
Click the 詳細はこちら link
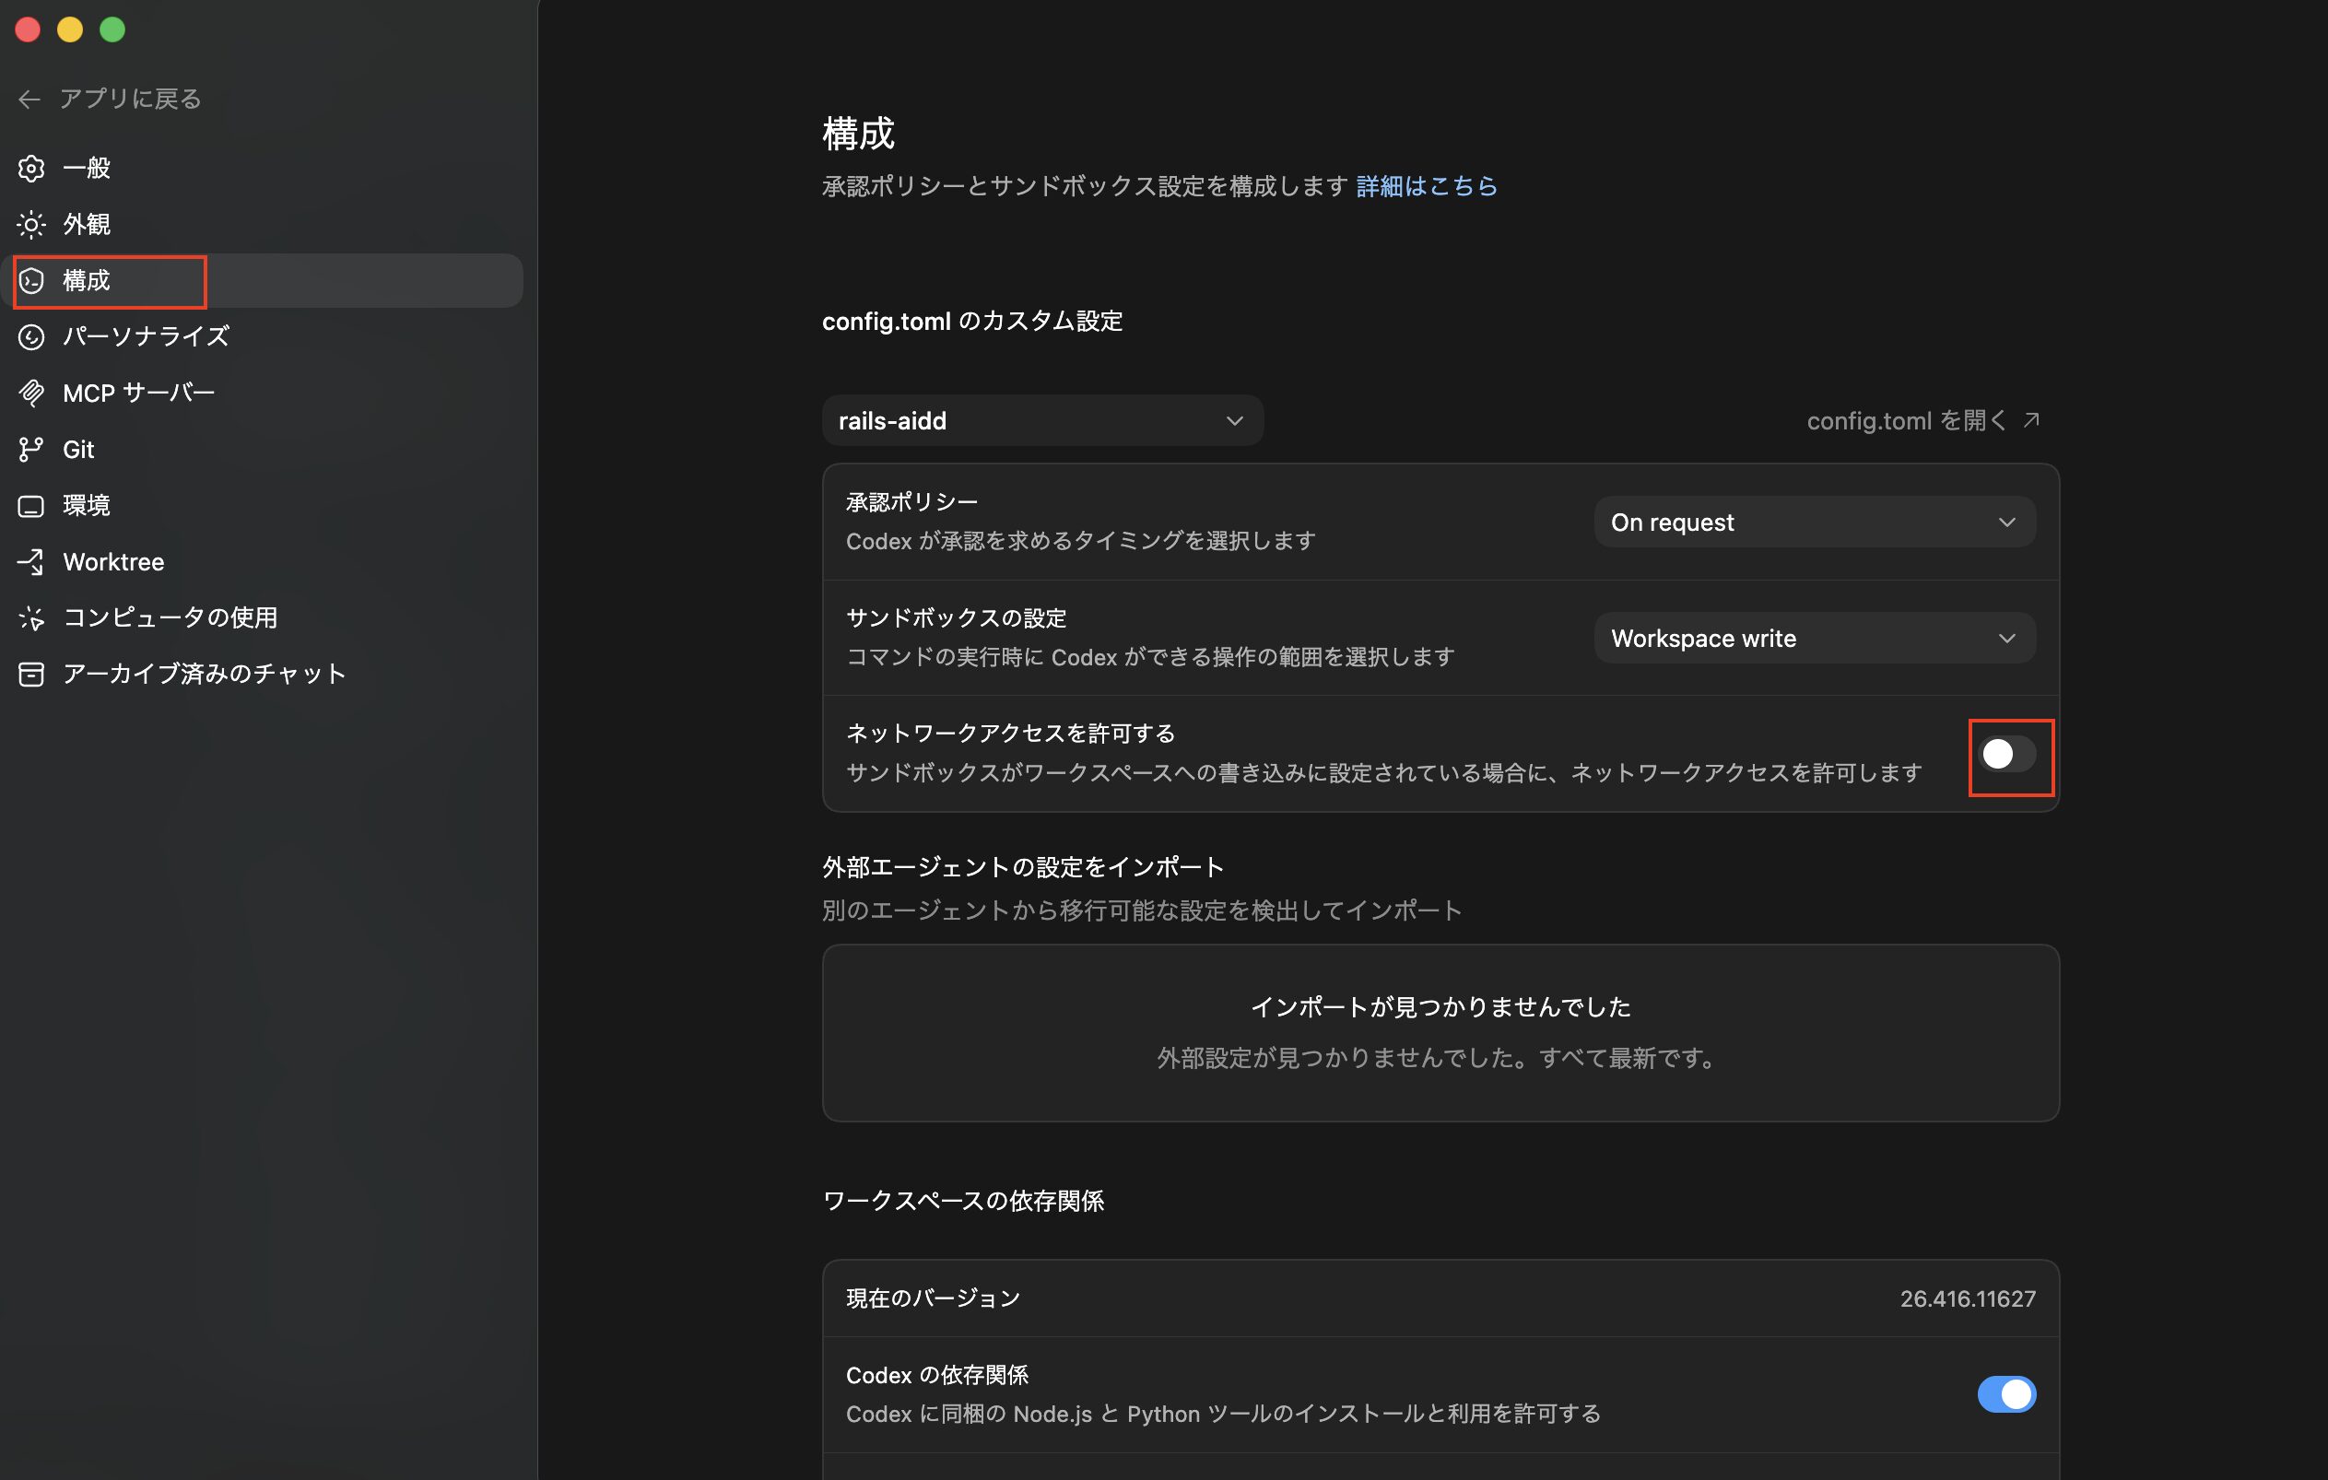tap(1426, 185)
